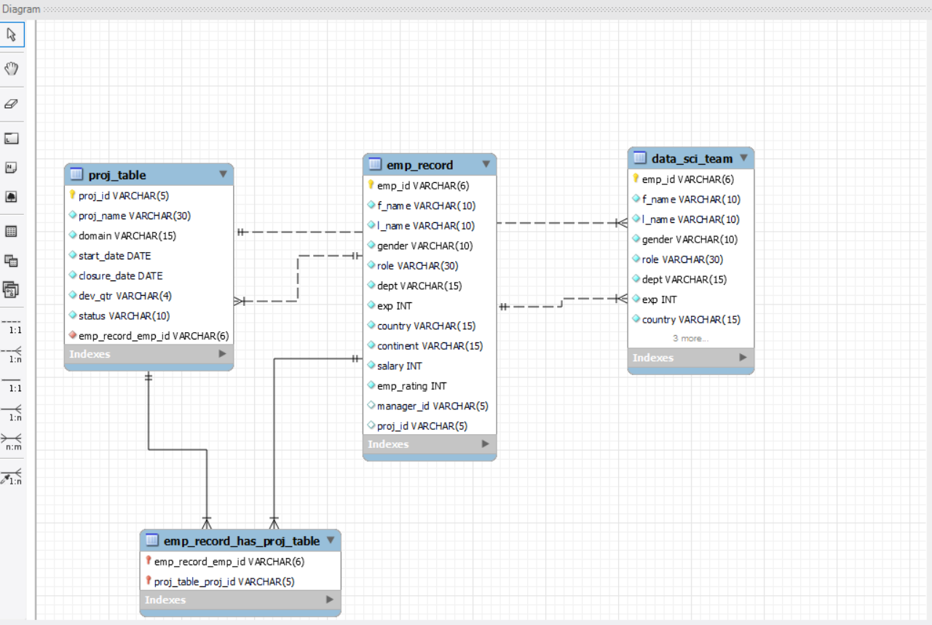Viewport: 932px width, 625px height.
Task: Expand the Indexes section of emp_record
Action: (485, 444)
